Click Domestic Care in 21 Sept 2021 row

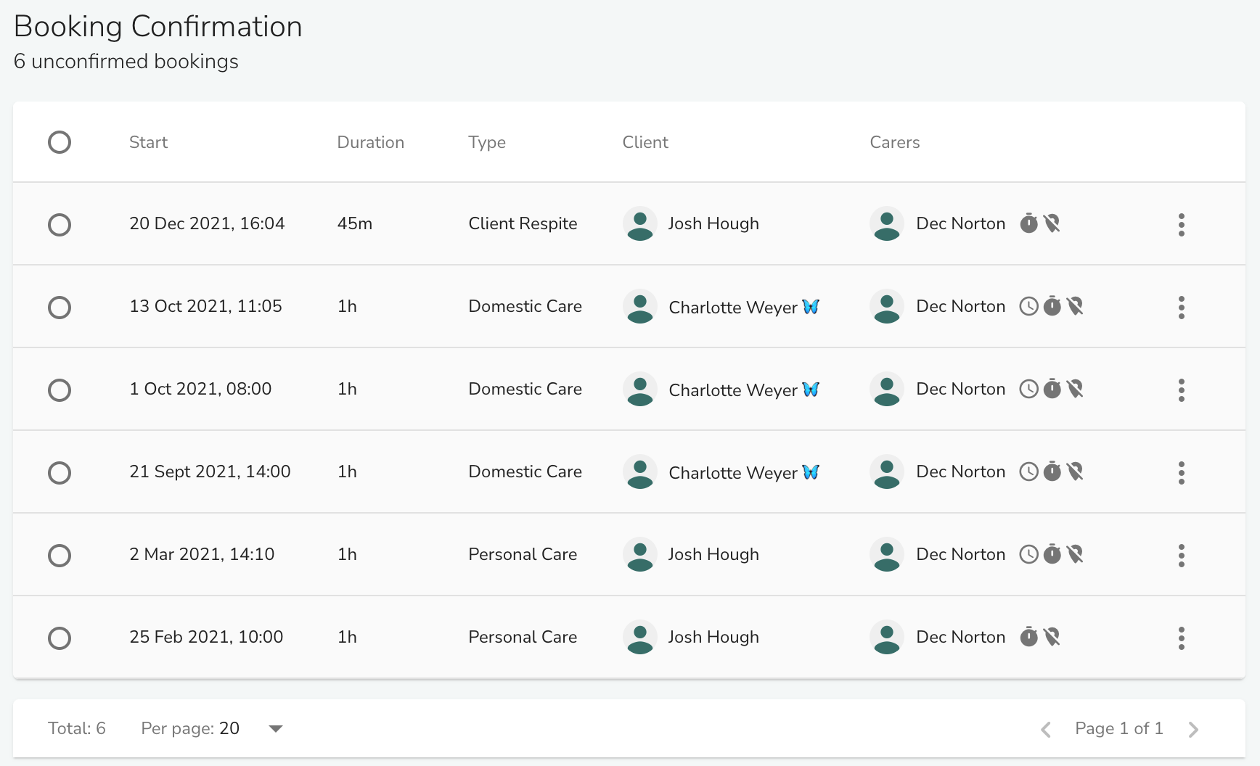[x=525, y=471]
